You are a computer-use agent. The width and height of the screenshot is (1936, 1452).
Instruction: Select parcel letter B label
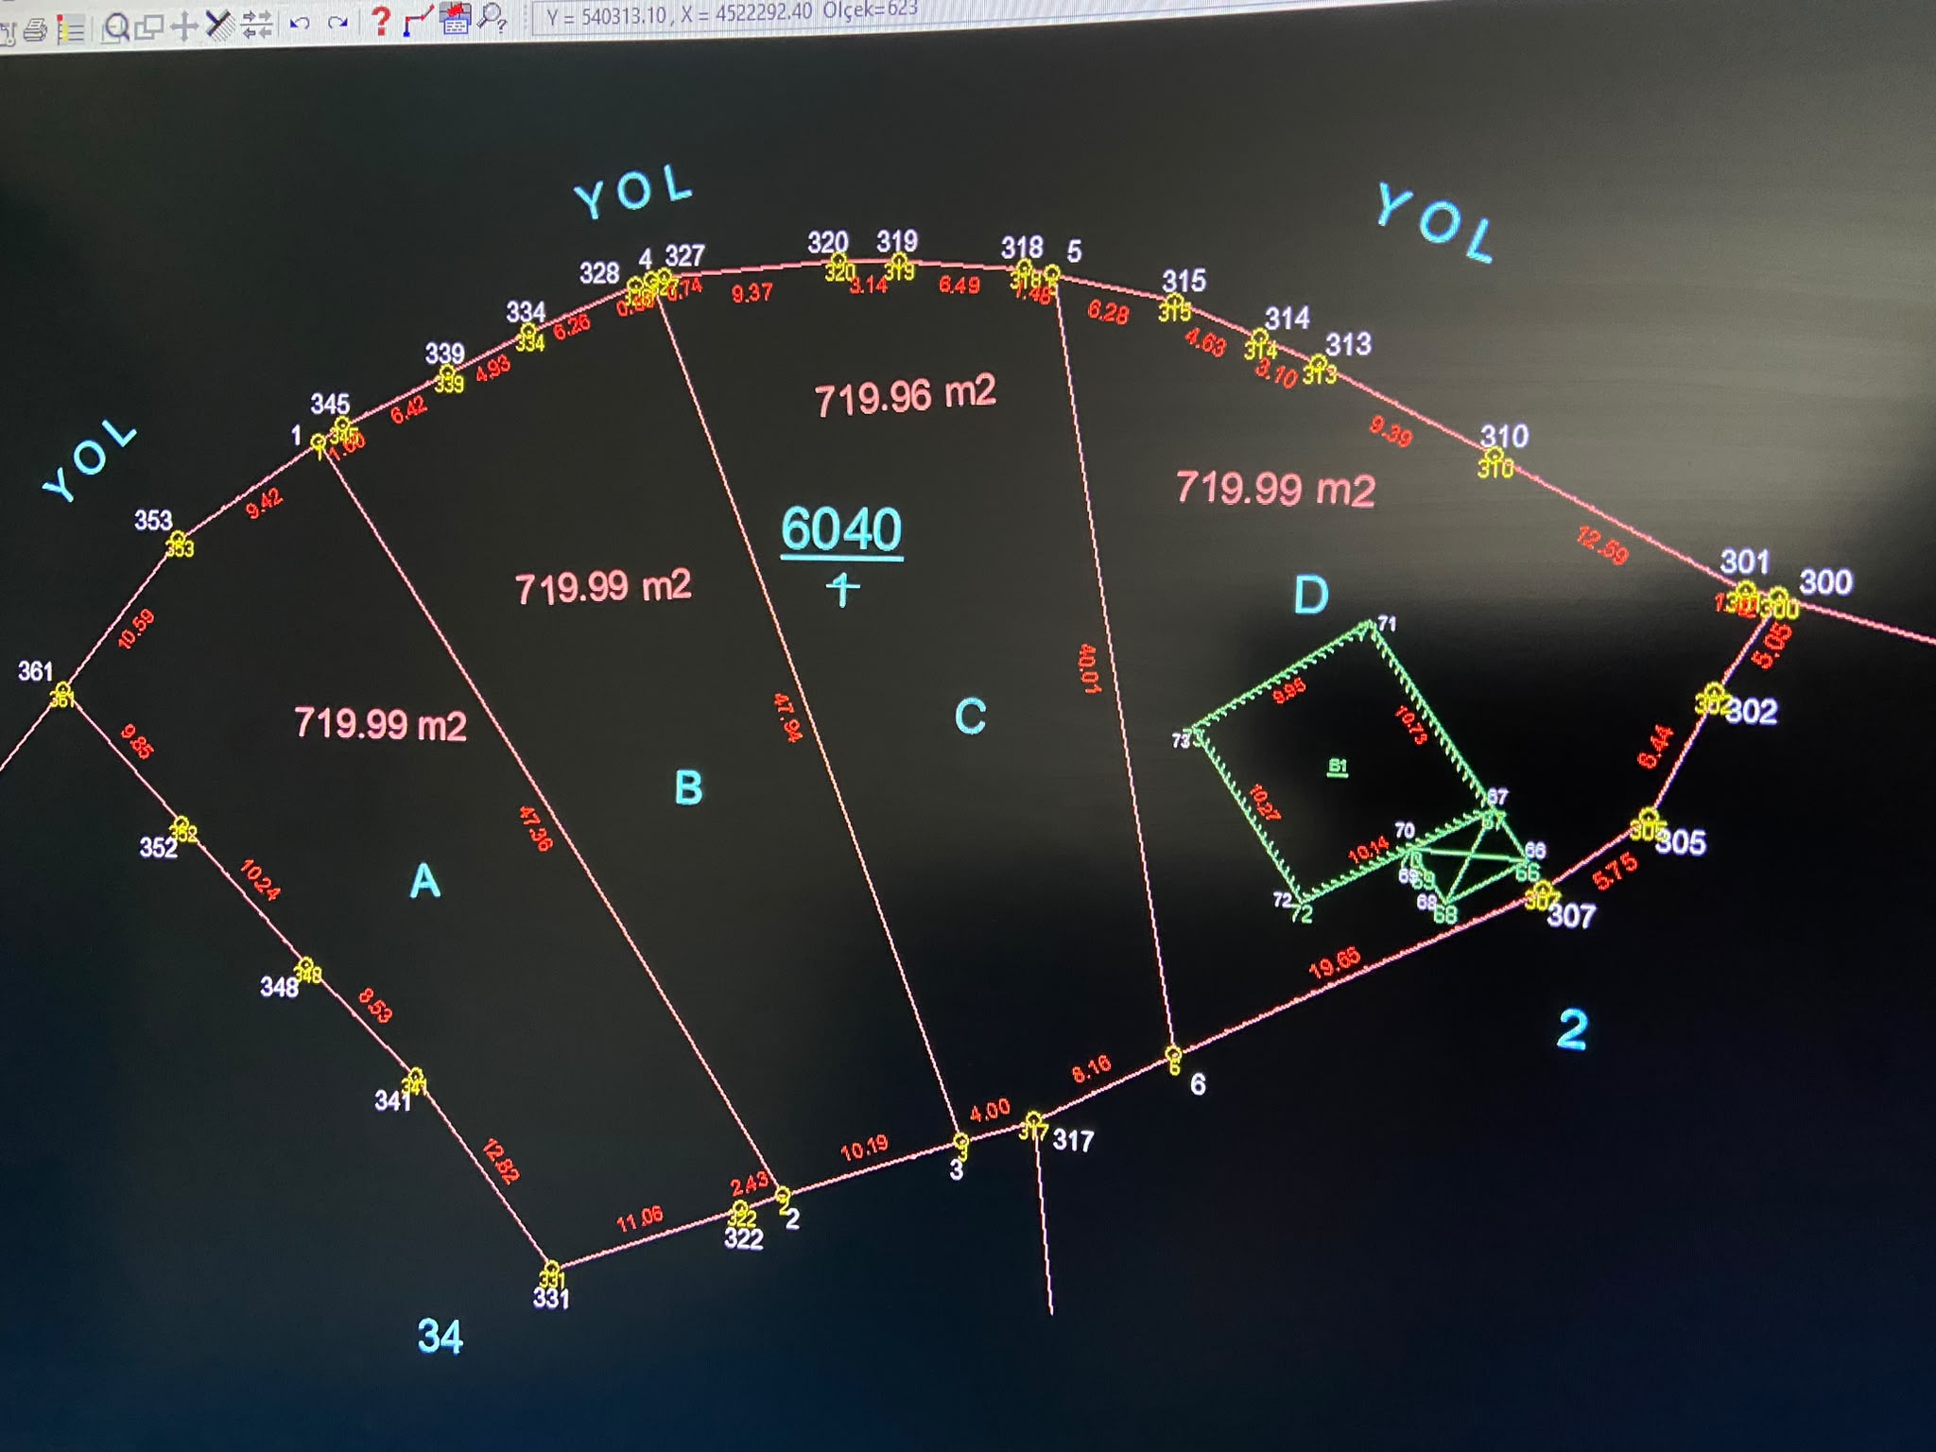tap(688, 787)
